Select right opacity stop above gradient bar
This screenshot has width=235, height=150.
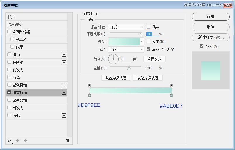coord(171,85)
